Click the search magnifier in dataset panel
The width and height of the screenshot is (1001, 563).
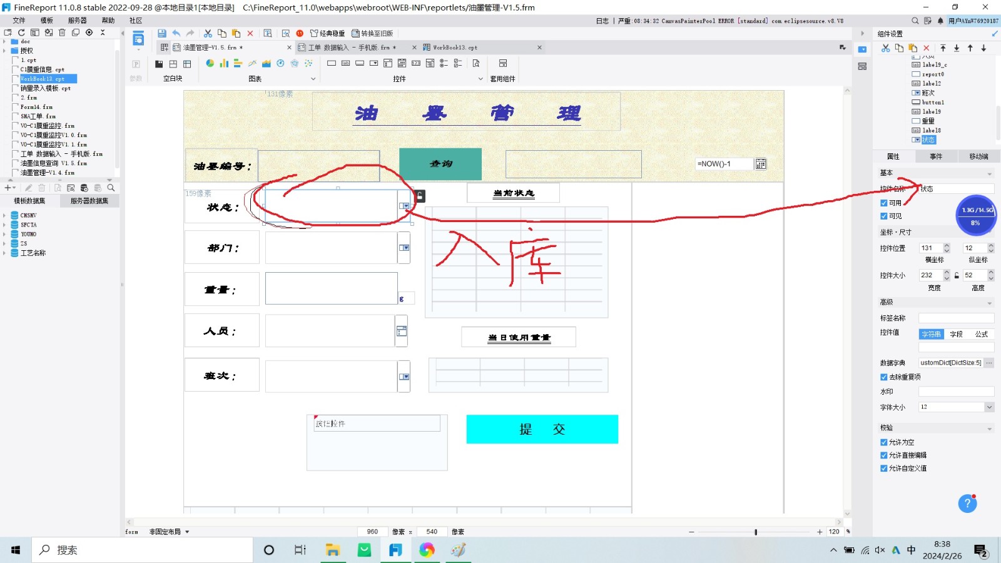click(x=111, y=188)
